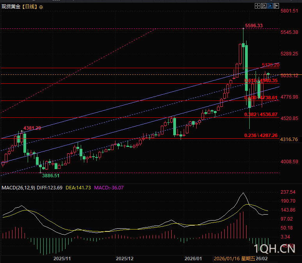The image size is (302, 263).
Task: Open MACD(26,12,9) indicator settings label
Action: coord(18,187)
